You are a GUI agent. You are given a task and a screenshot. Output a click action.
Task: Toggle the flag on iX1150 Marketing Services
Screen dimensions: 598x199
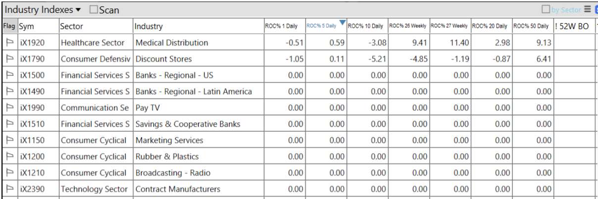coord(9,141)
